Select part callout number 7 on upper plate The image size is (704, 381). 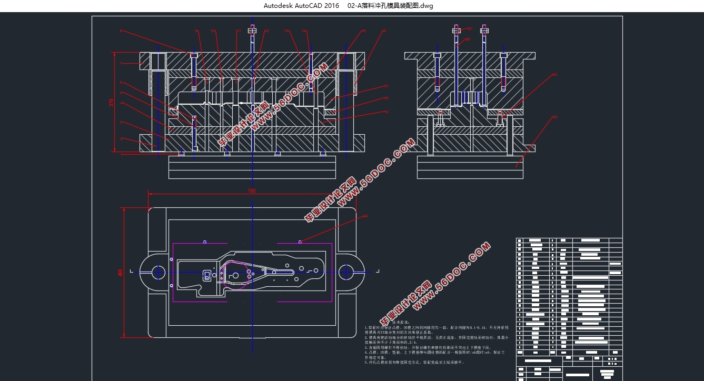[x=121, y=63]
